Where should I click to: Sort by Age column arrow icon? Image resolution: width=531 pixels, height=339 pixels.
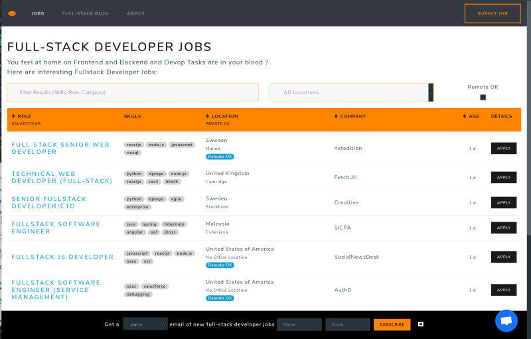tap(465, 116)
